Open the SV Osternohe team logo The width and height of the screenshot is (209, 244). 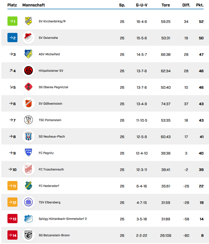pos(28,38)
